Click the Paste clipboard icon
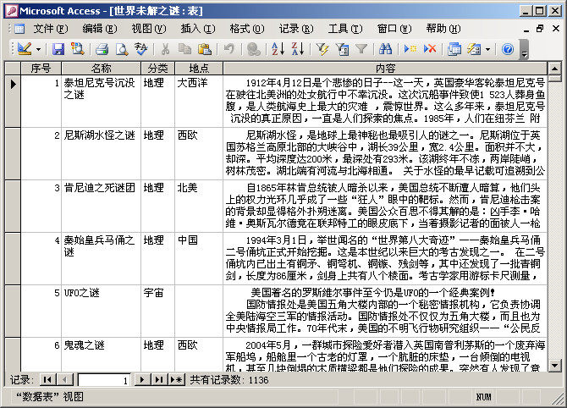Screen dimensions: 567x408 [x=204, y=49]
